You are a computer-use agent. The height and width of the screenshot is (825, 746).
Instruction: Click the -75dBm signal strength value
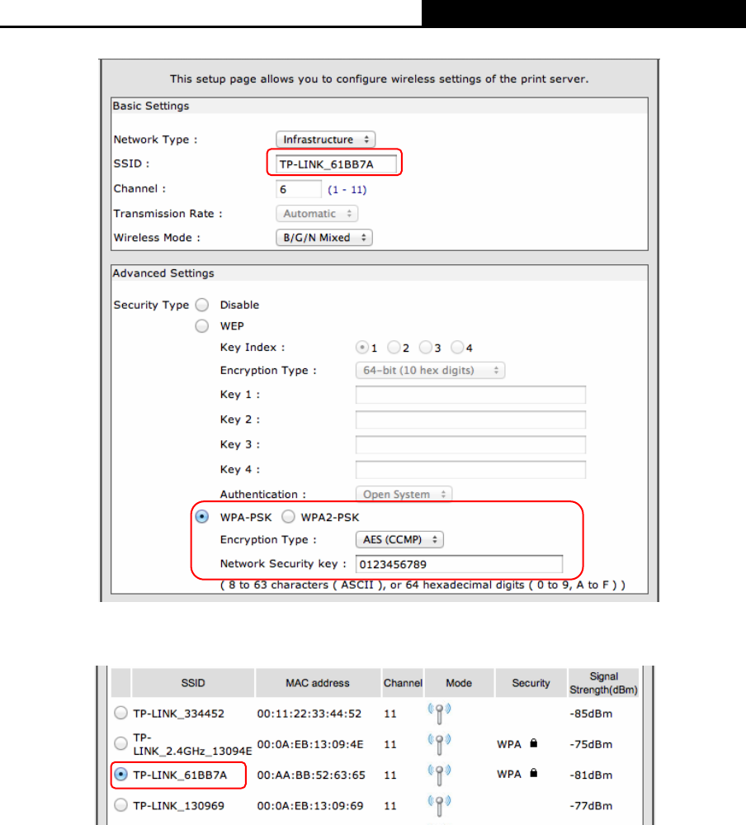click(591, 745)
